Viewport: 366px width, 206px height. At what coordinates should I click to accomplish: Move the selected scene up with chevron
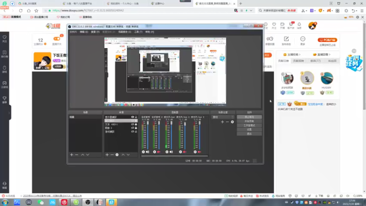click(x=83, y=155)
